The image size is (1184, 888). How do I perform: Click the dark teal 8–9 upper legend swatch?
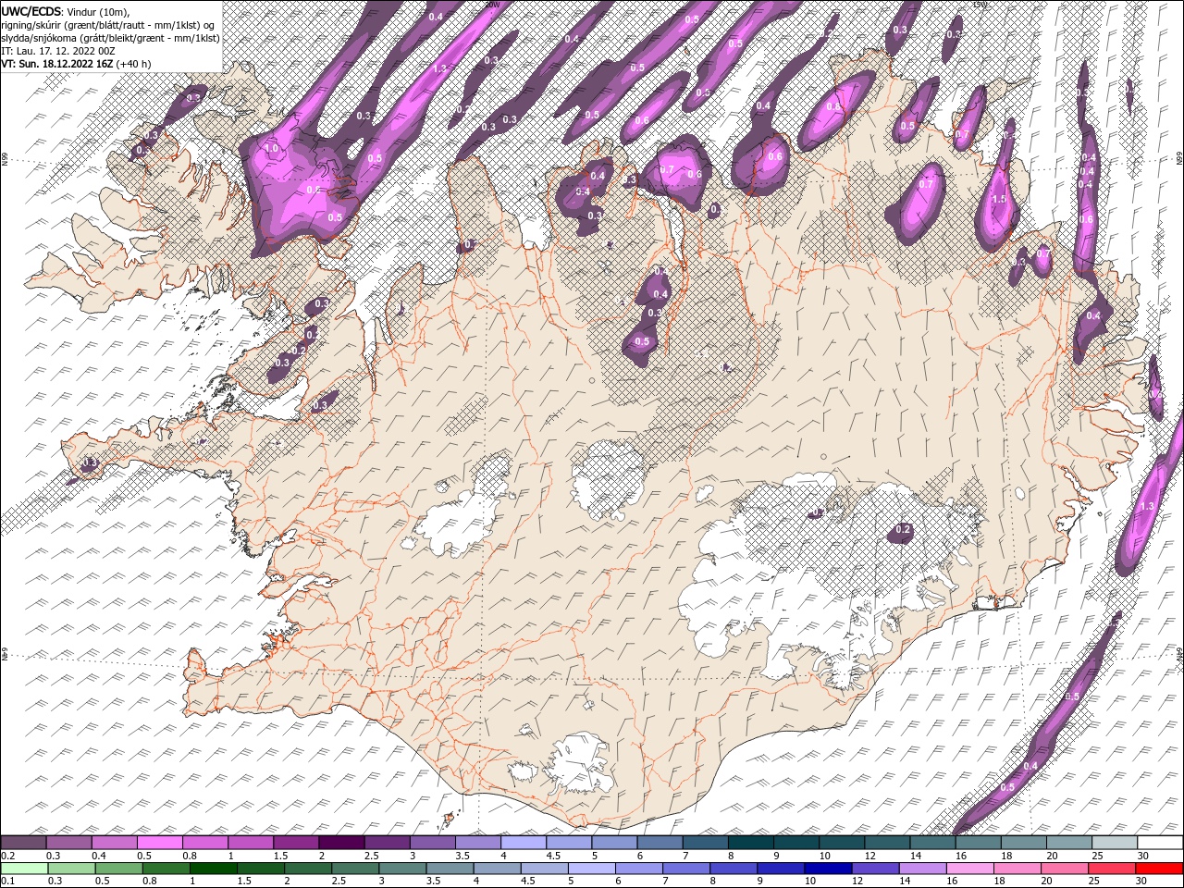(750, 843)
